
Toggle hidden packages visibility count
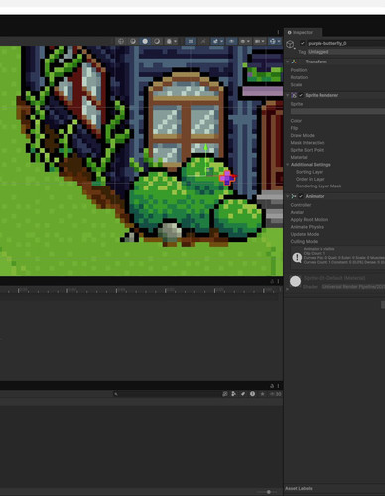[275, 394]
